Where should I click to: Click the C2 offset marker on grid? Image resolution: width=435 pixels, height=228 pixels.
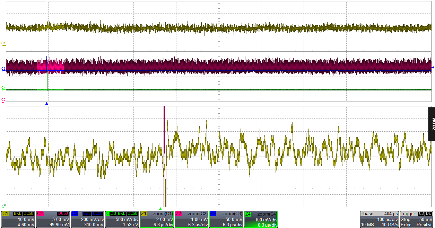3,100
